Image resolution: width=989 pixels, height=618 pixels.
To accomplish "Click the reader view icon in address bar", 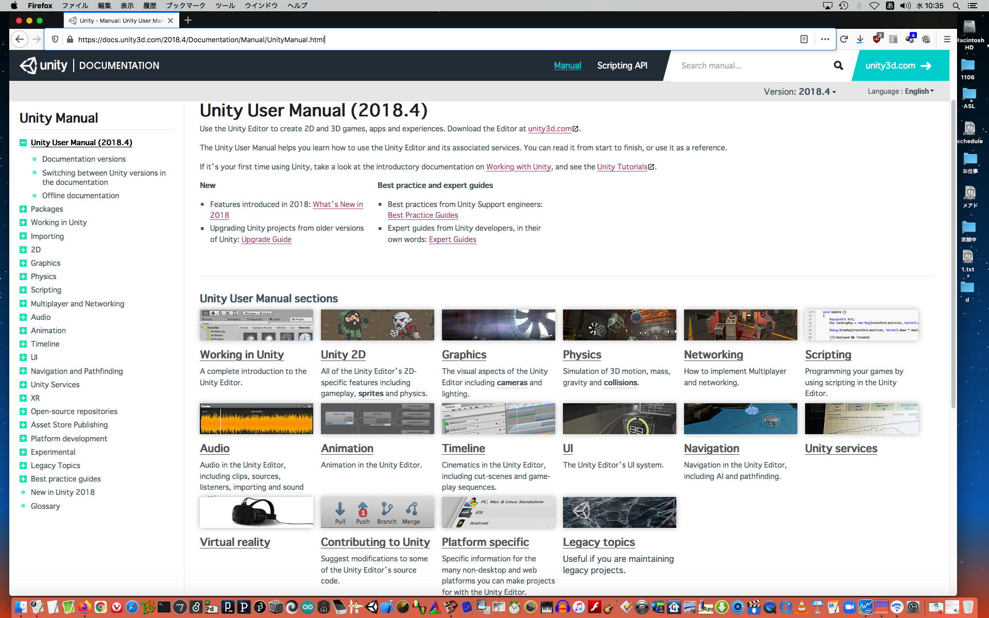I will 804,39.
